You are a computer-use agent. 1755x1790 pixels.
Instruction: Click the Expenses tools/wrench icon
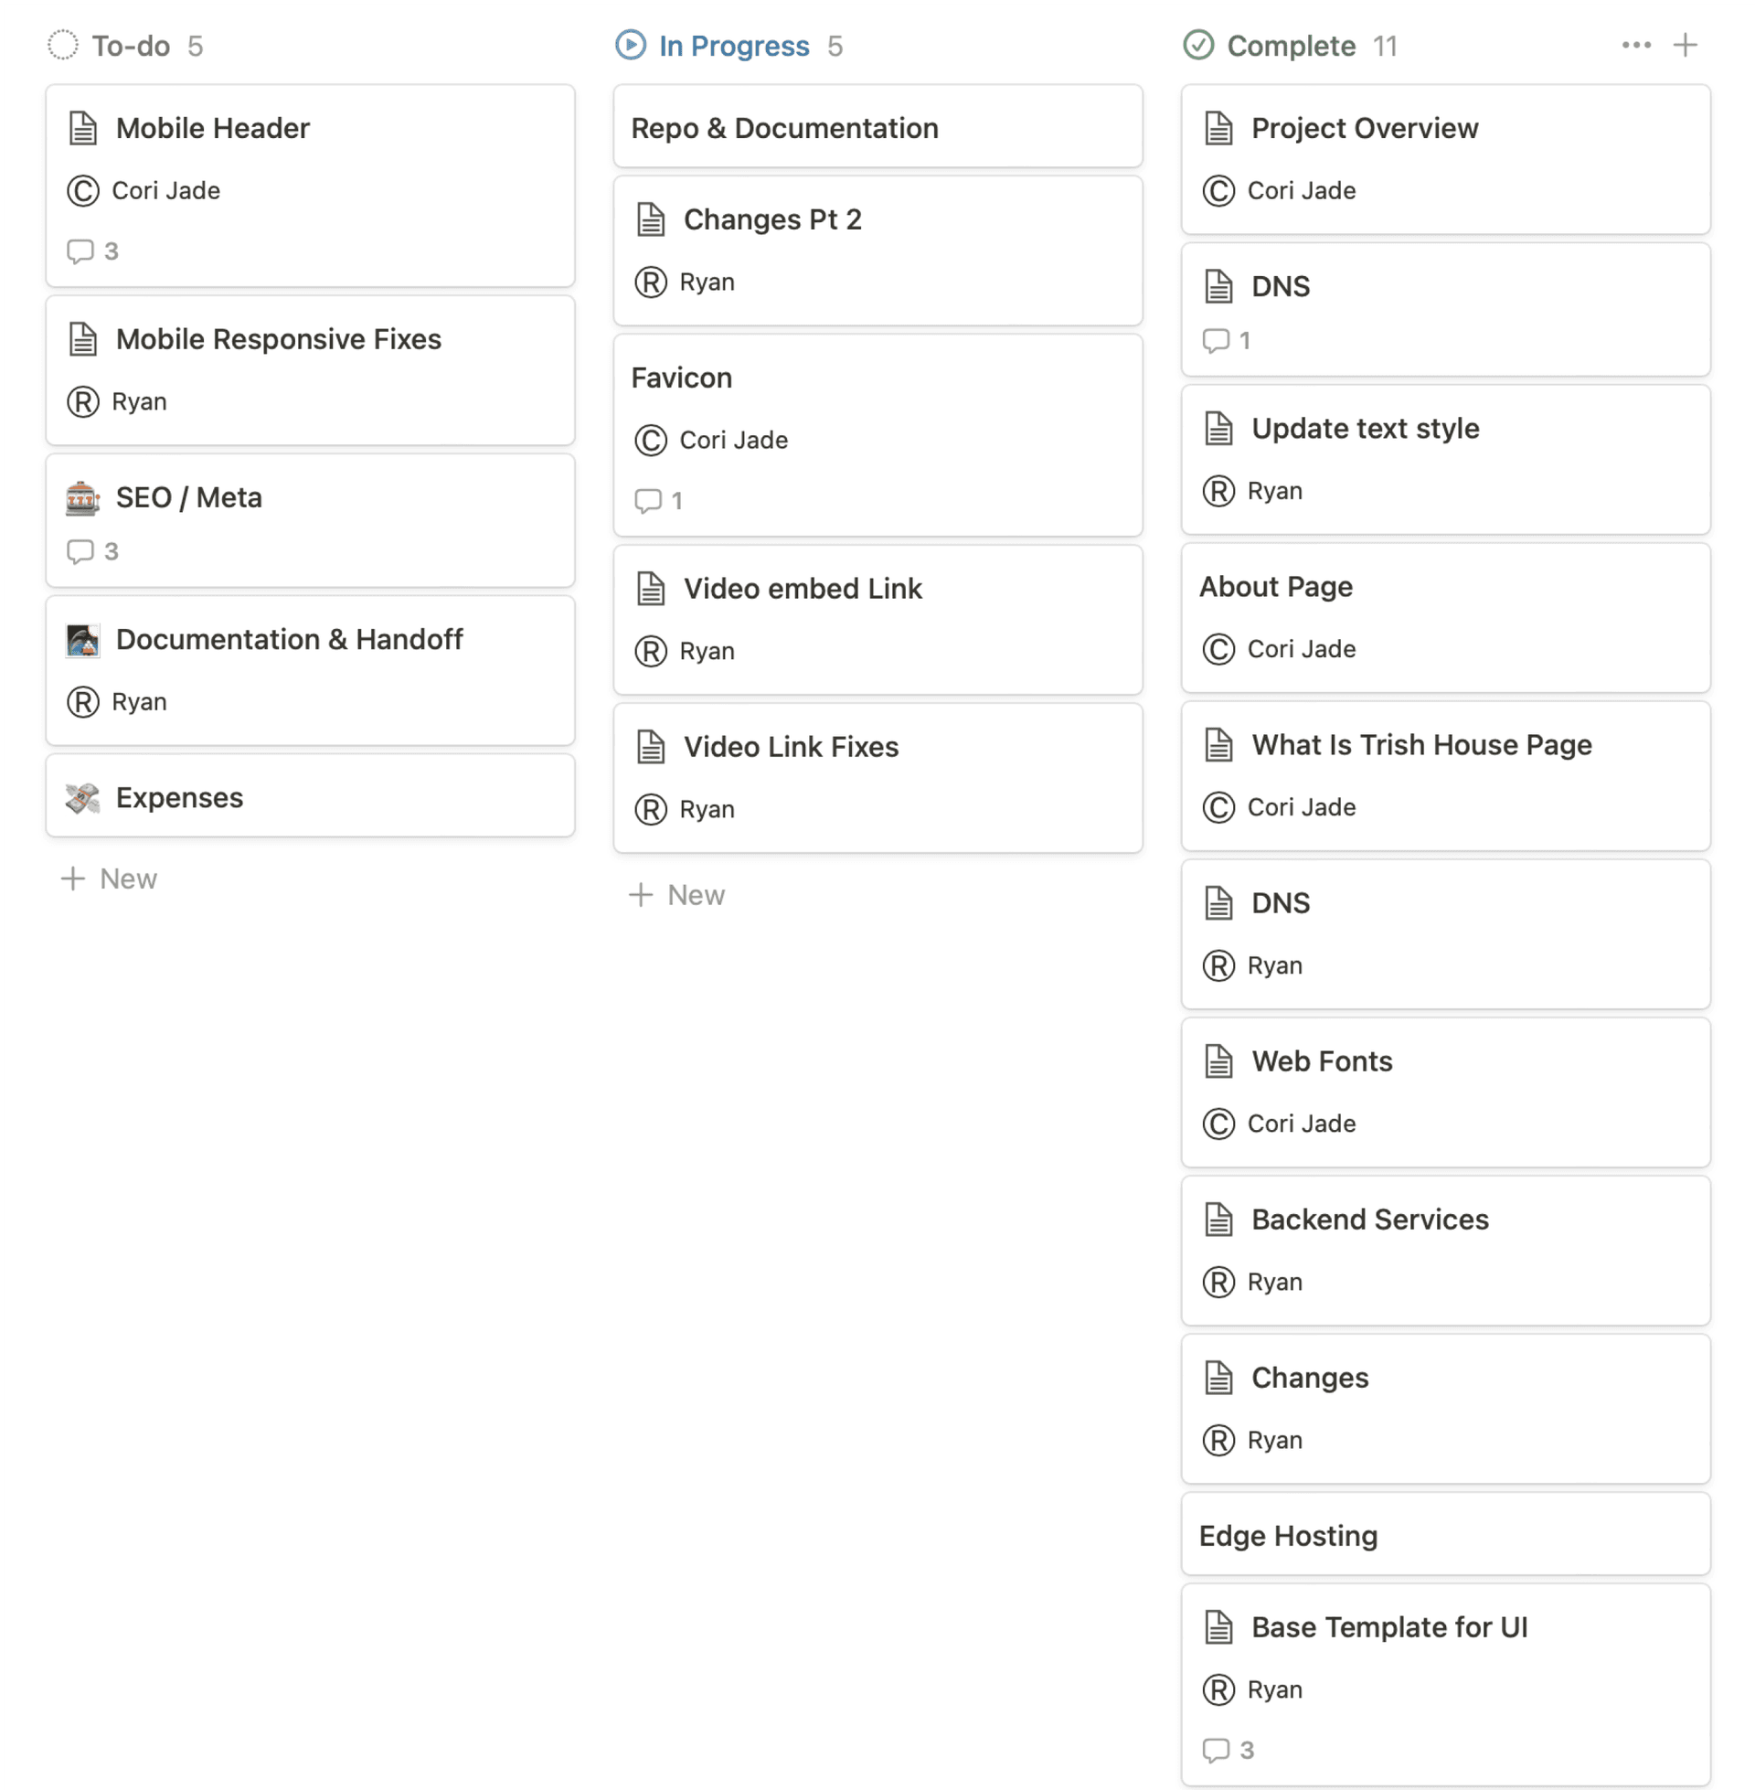[83, 797]
